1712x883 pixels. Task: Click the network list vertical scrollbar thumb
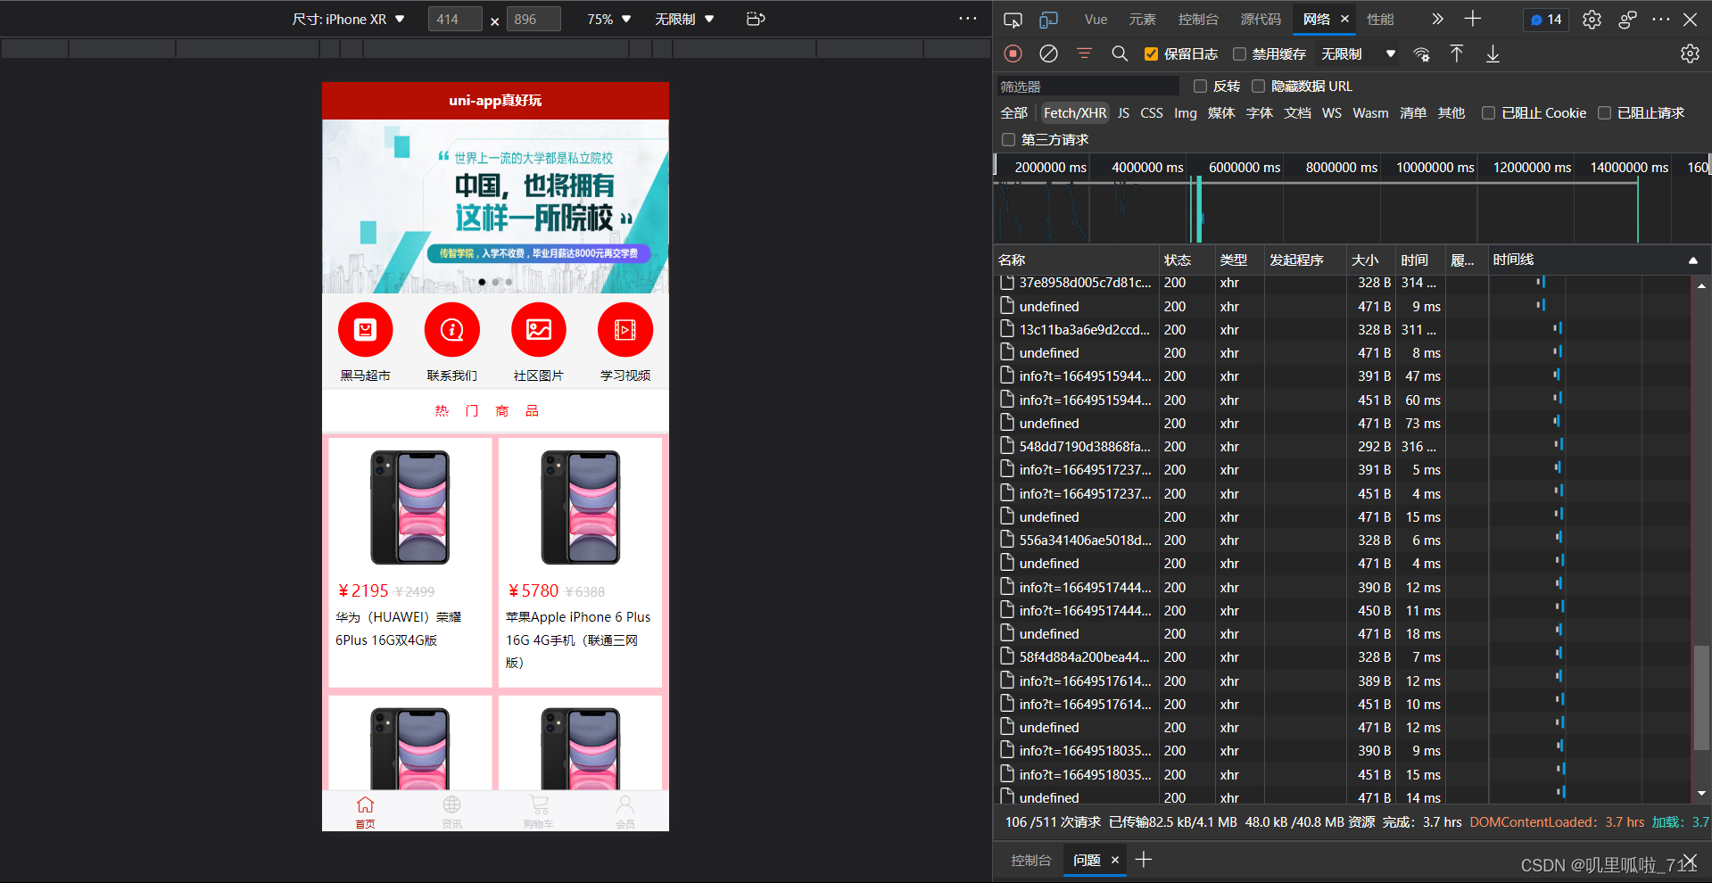1701,698
